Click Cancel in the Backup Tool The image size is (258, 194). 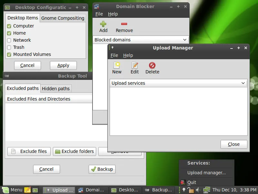46,169
